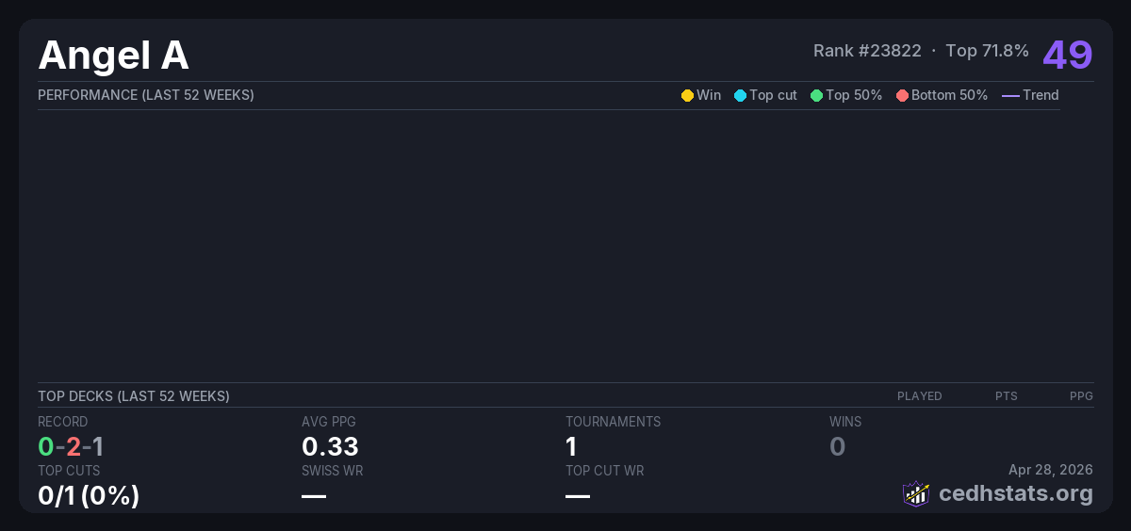The width and height of the screenshot is (1131, 531).
Task: Click the cedhstats shield logo icon
Action: point(915,493)
